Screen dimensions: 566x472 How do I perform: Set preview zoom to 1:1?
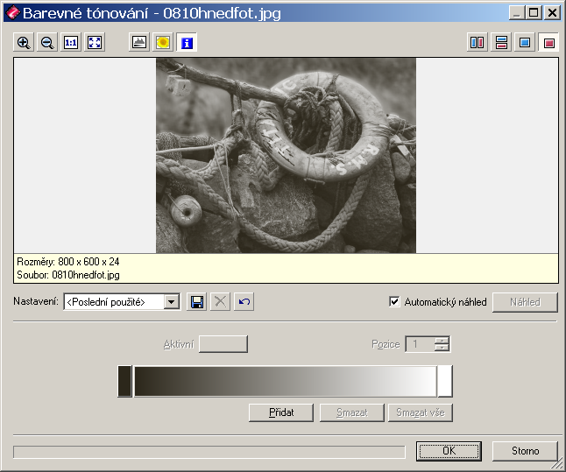(71, 42)
